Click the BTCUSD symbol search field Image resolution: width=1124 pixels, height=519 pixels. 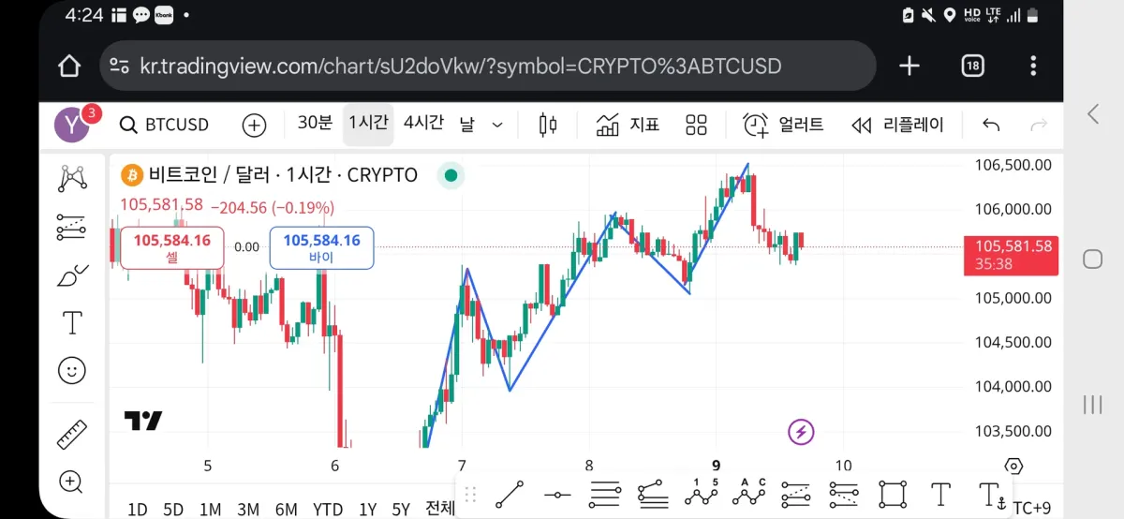(165, 125)
